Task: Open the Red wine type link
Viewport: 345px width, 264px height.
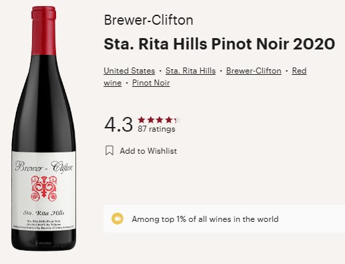Action: pyautogui.click(x=299, y=71)
